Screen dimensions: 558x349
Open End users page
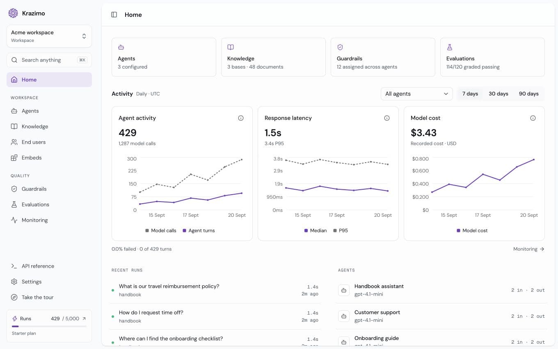tap(49, 142)
